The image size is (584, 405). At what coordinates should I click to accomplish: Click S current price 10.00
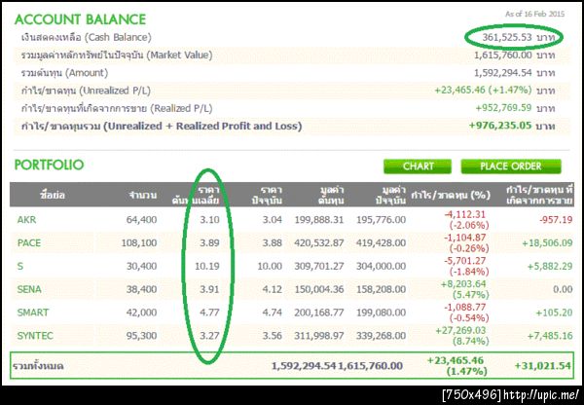[270, 266]
